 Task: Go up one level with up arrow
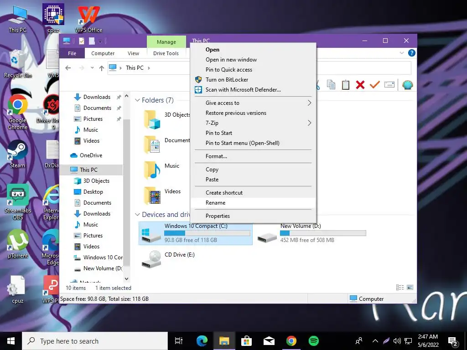102,68
